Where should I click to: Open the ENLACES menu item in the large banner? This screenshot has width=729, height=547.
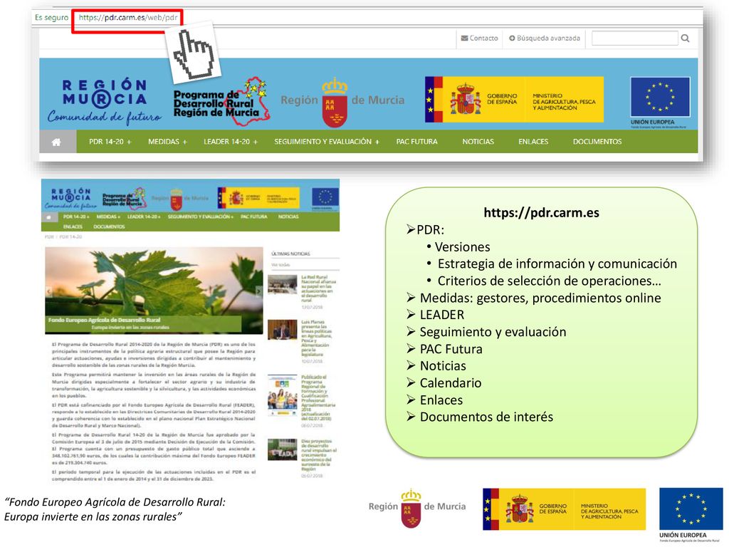[533, 142]
